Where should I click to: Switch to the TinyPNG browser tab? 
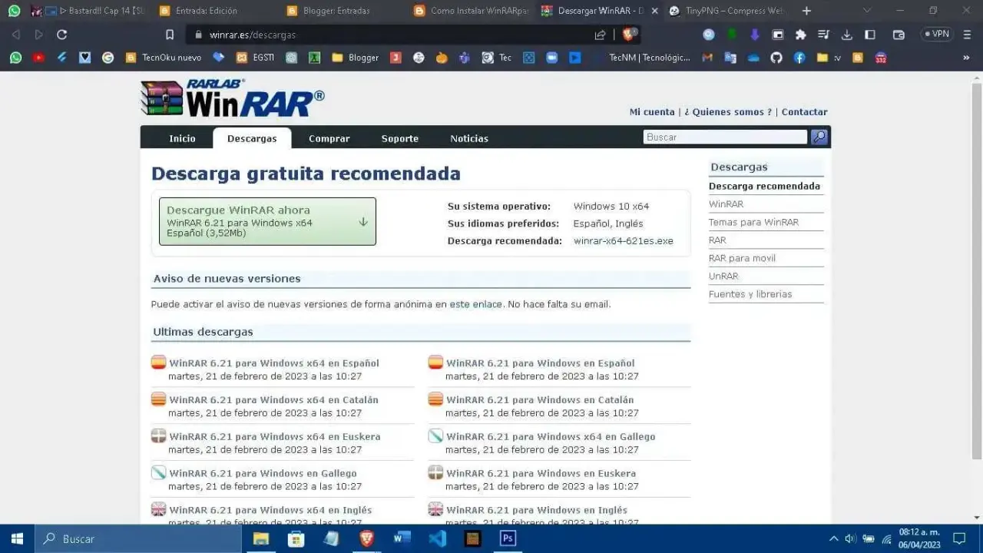pyautogui.click(x=725, y=11)
